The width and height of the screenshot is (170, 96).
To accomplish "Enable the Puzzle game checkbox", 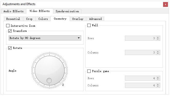I will click(x=89, y=71).
